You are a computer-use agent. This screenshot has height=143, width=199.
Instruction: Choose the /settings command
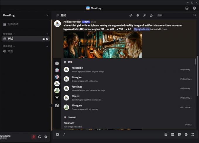128,88
